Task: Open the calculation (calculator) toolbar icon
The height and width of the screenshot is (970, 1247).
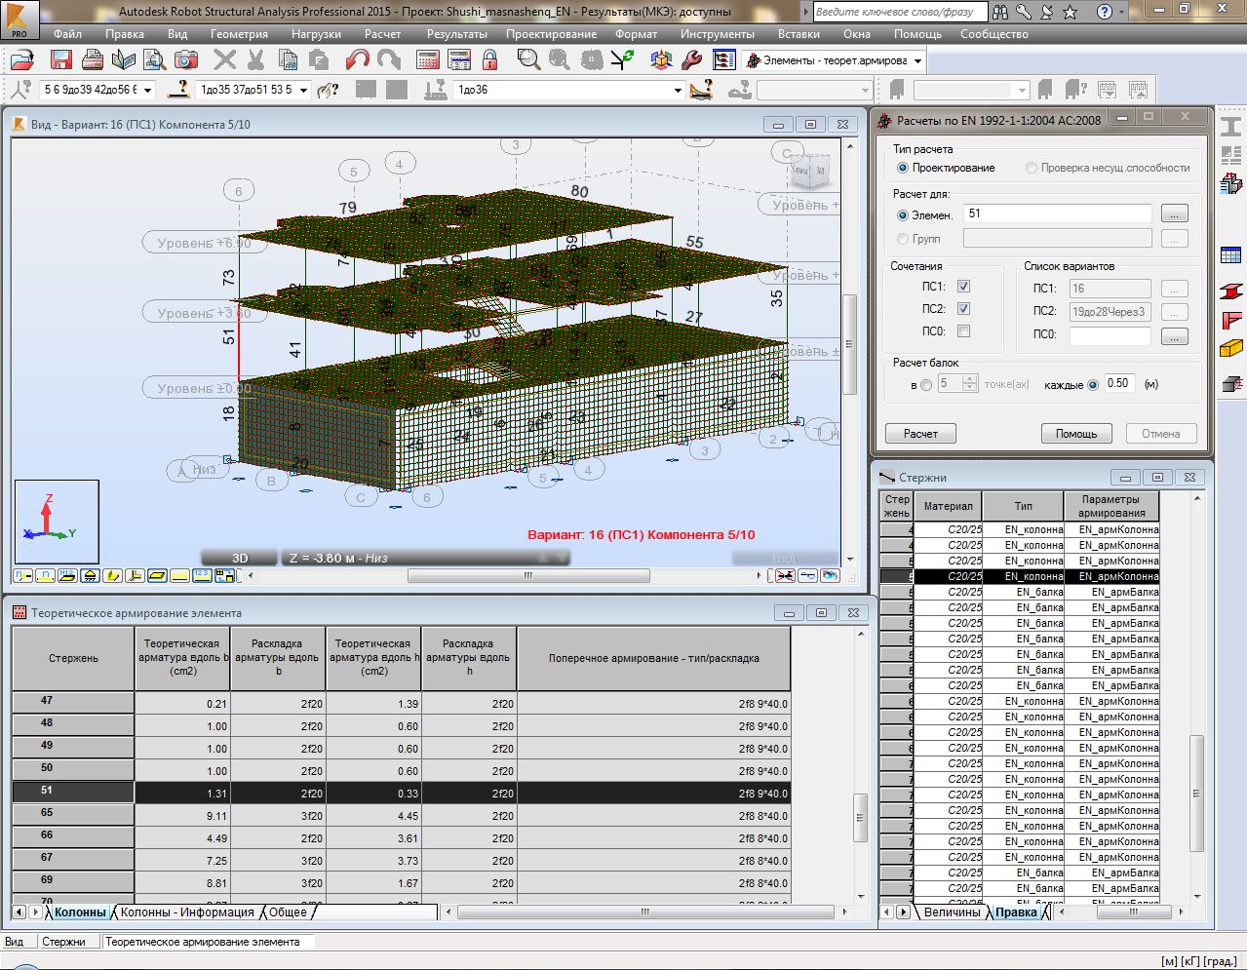Action: pyautogui.click(x=426, y=58)
